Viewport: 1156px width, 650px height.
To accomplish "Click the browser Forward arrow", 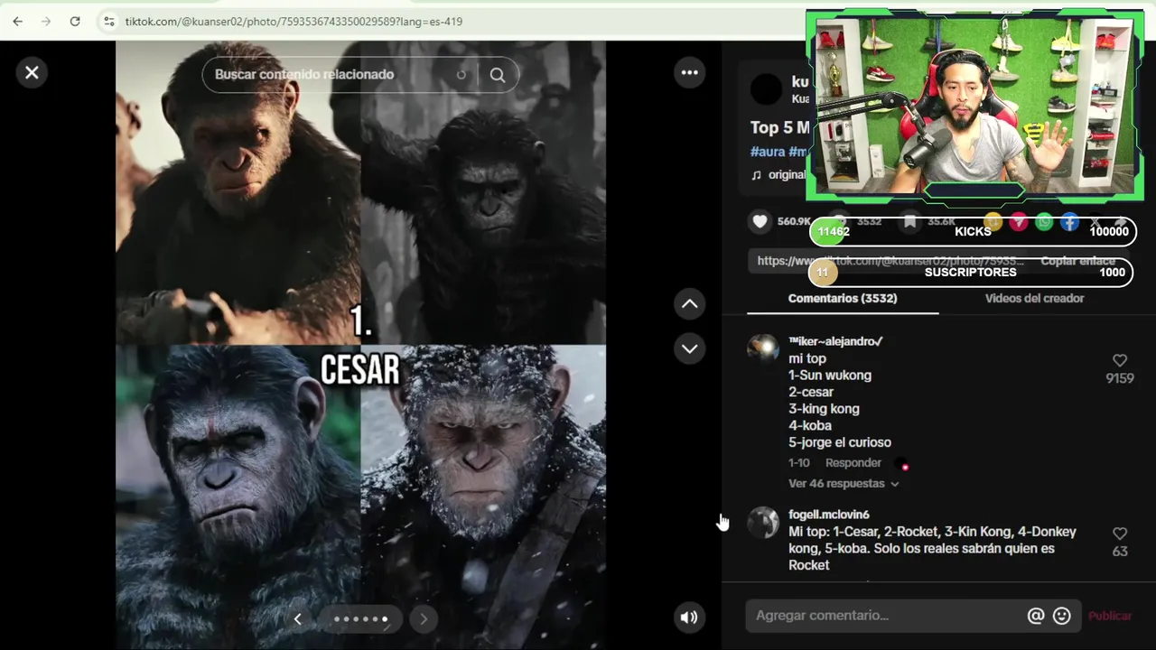I will 46,21.
